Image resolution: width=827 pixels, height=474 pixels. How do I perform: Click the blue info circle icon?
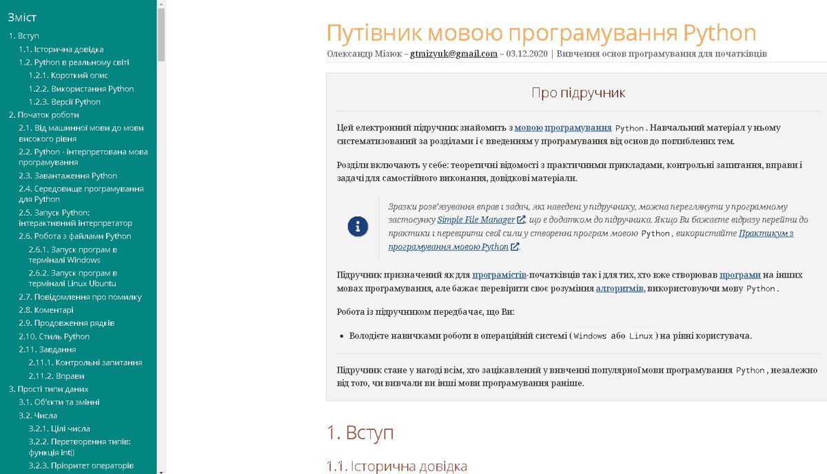[358, 226]
